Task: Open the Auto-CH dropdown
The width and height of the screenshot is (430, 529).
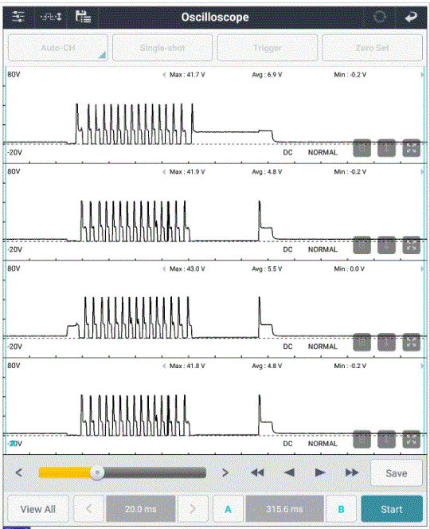Action: 58,48
